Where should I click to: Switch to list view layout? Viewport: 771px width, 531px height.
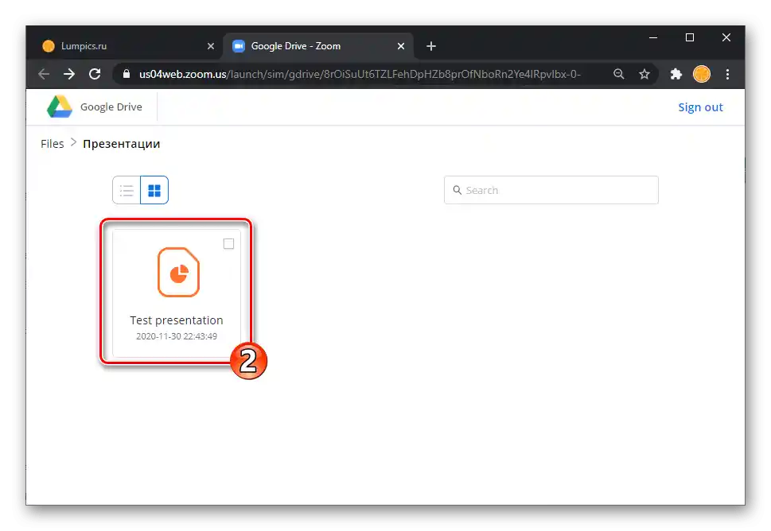click(x=127, y=190)
